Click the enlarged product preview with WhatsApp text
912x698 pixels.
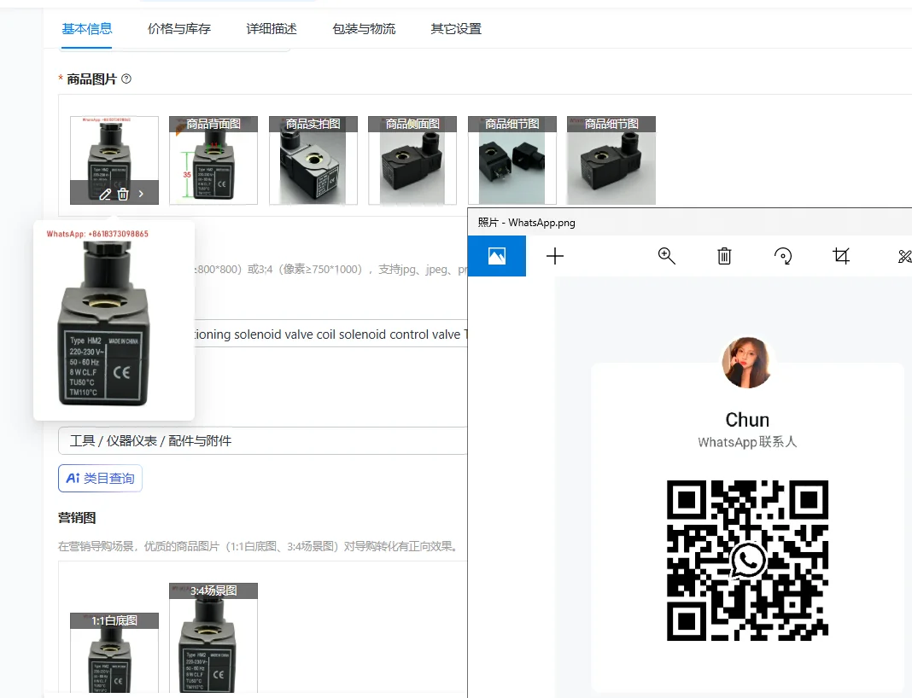point(114,320)
